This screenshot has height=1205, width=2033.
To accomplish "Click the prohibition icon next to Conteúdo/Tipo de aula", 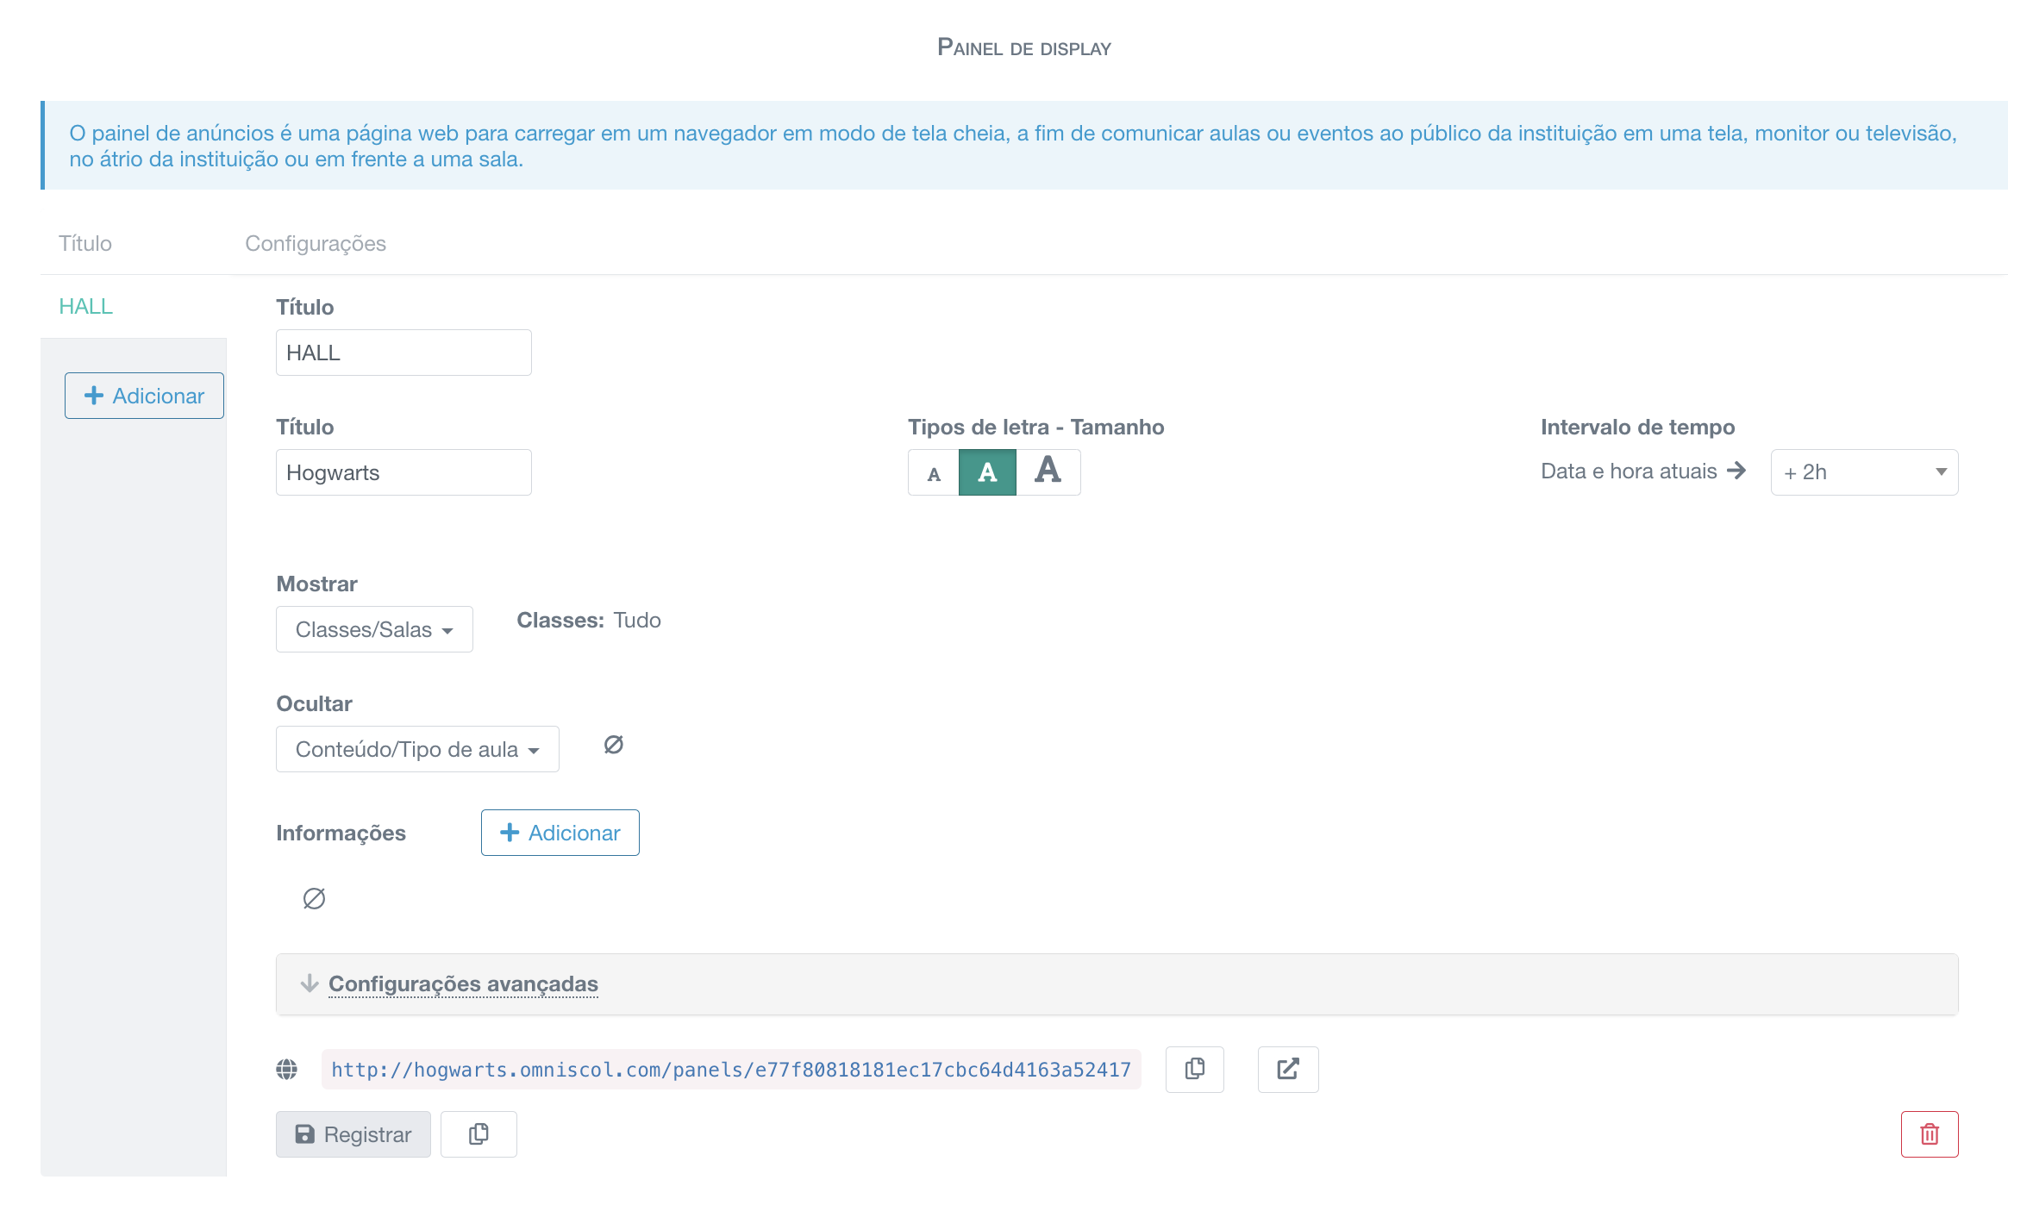I will pyautogui.click(x=614, y=745).
